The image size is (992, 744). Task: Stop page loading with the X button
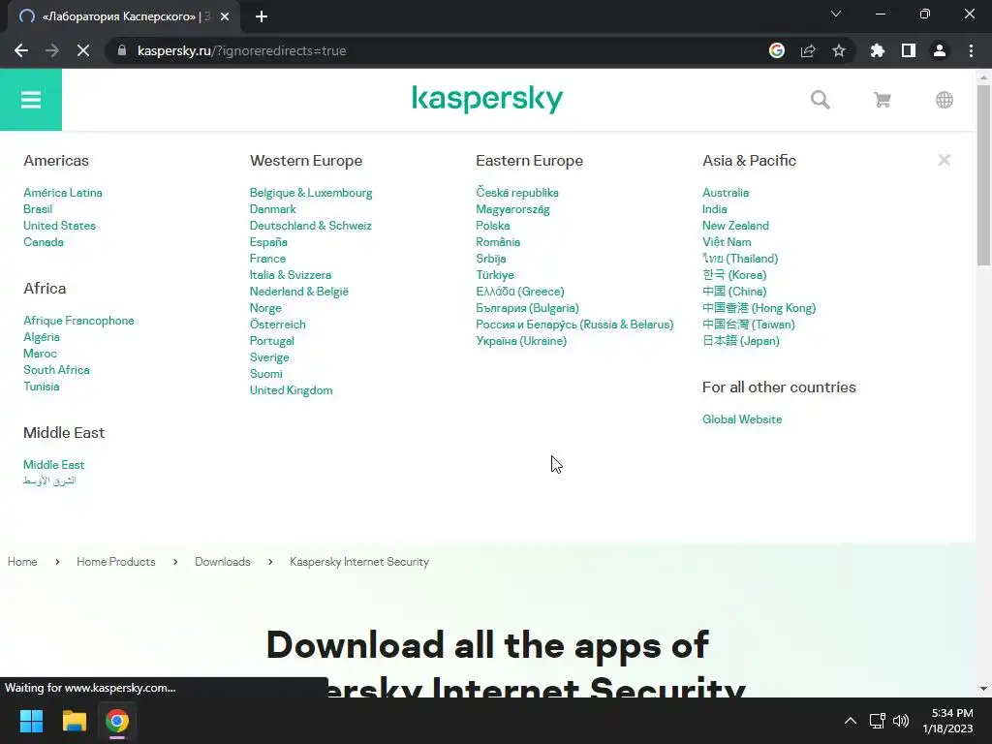(x=83, y=50)
